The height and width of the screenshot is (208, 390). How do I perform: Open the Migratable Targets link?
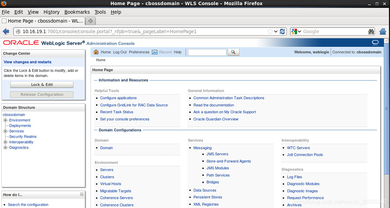click(x=116, y=191)
